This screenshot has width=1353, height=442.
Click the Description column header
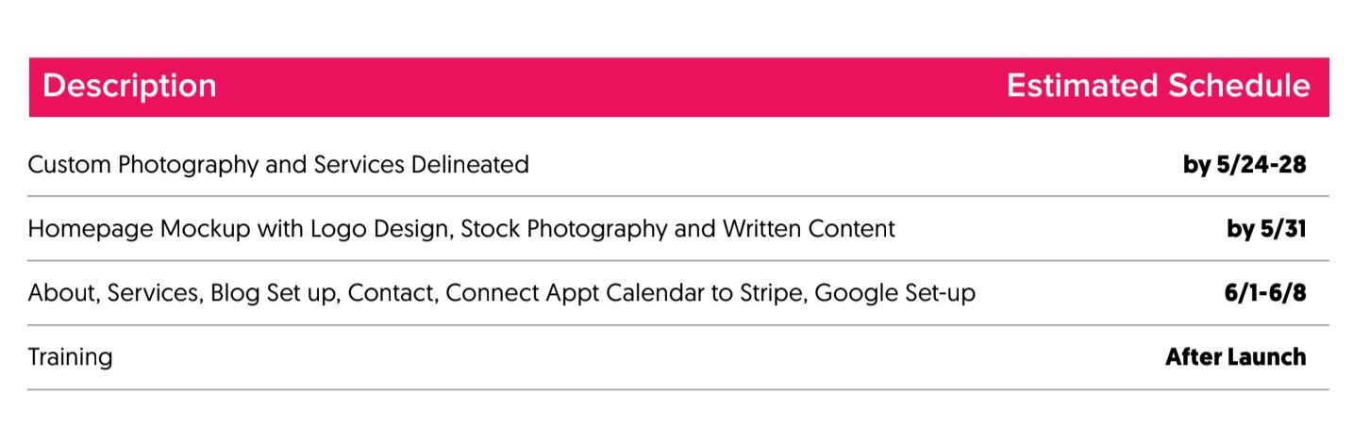pyautogui.click(x=129, y=87)
